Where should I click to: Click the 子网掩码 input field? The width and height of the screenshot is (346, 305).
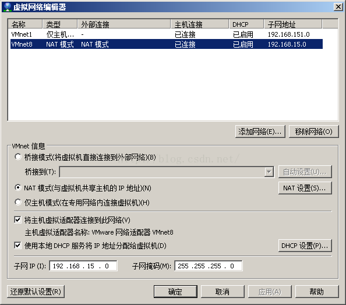[209, 266]
